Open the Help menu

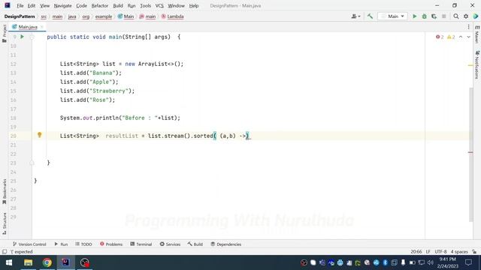coord(194,6)
